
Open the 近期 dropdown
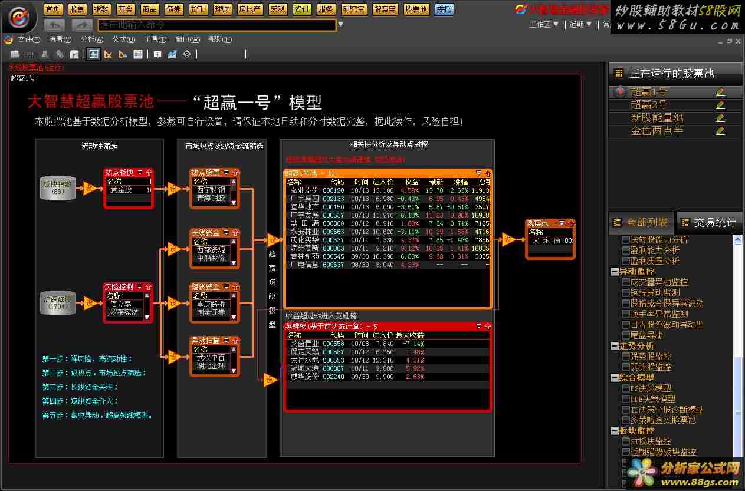pos(580,25)
